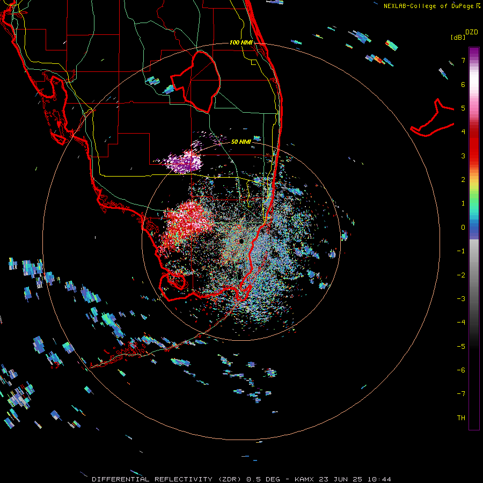483x483 pixels.
Task: Click the -6 value on color scale
Action: coord(461,370)
